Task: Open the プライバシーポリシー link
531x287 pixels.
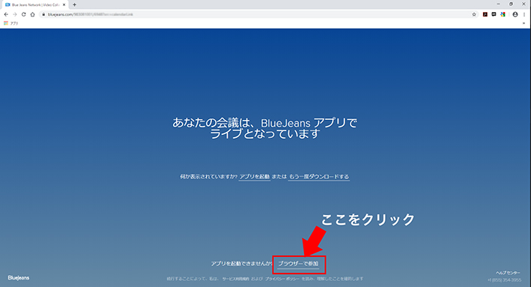Action: (282, 279)
